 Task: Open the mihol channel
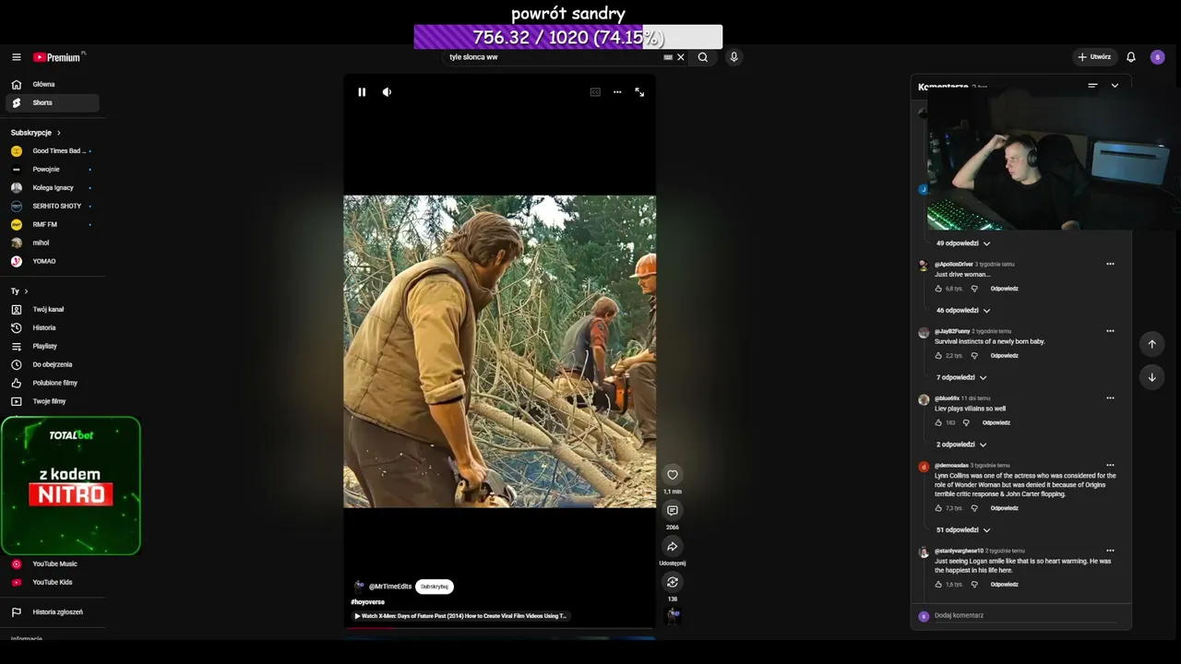click(53, 243)
